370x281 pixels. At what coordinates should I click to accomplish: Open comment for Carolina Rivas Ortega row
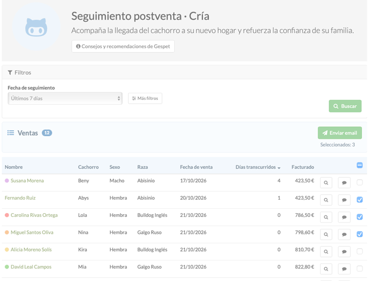[344, 217]
